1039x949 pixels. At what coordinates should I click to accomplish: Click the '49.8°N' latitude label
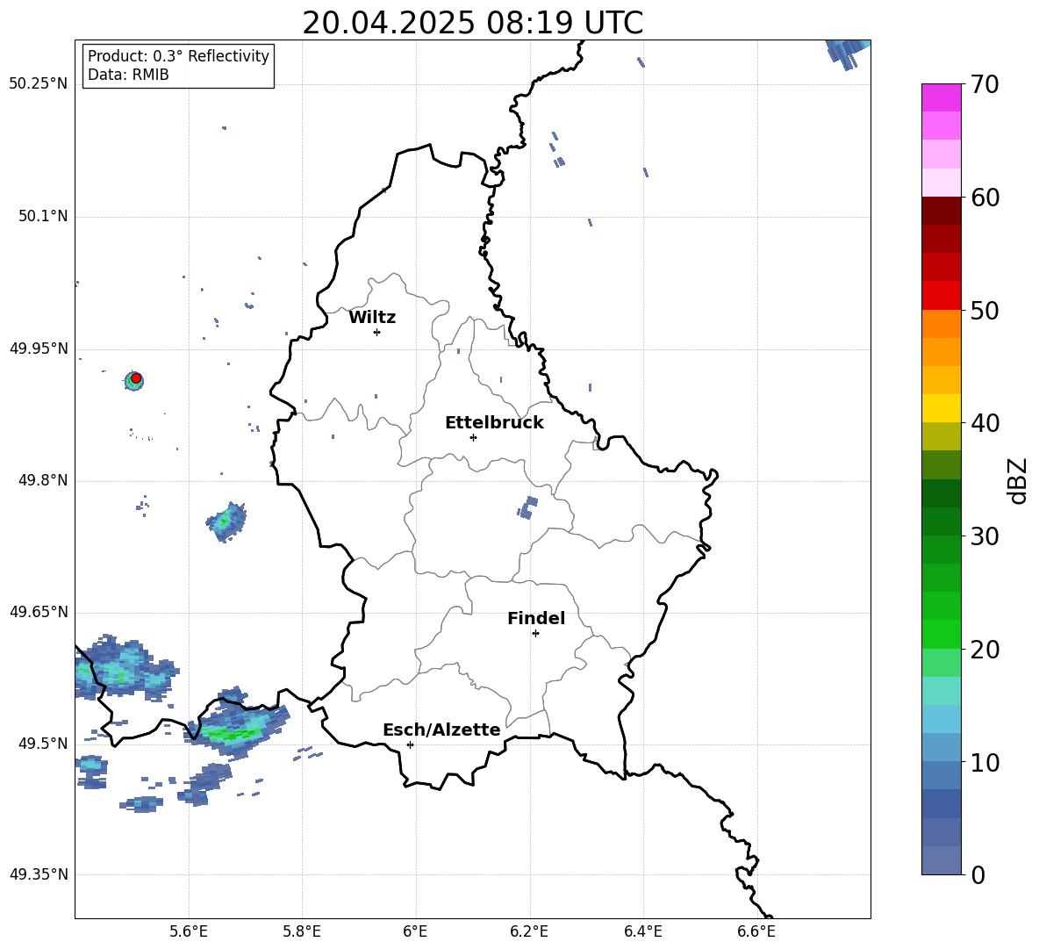click(42, 480)
